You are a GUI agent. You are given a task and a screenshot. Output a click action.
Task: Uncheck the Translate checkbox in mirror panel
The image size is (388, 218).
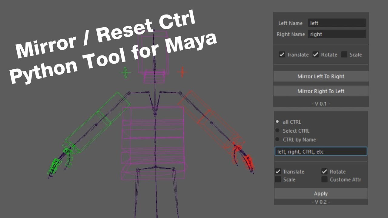coord(282,54)
